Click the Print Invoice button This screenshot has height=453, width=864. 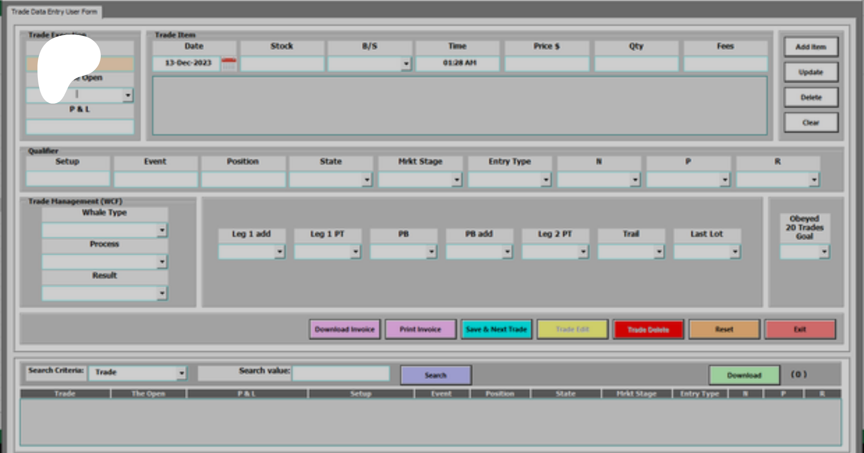420,329
